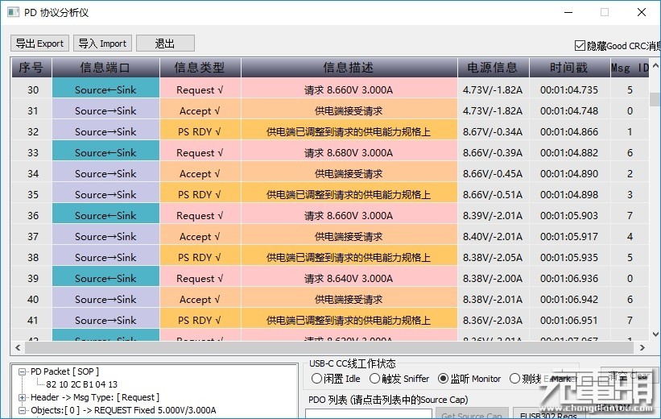The width and height of the screenshot is (661, 419).
Task: Click the 导出 Export button
Action: [39, 44]
